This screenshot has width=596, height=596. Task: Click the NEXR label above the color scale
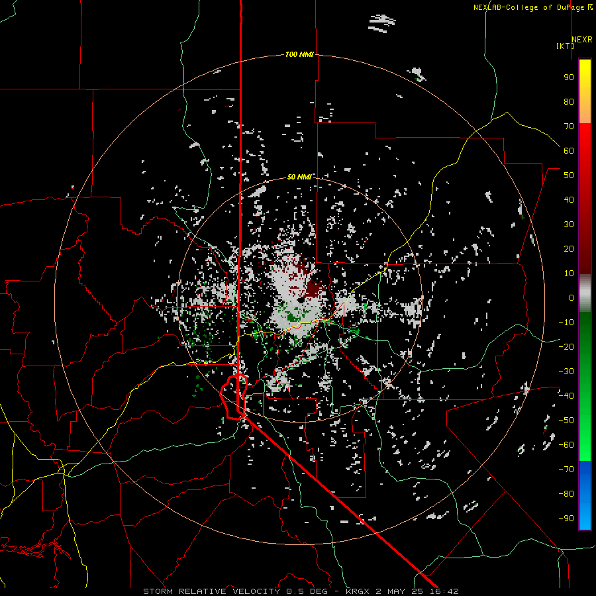click(x=582, y=40)
